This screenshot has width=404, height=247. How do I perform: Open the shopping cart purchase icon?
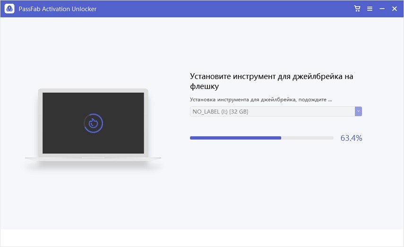357,9
